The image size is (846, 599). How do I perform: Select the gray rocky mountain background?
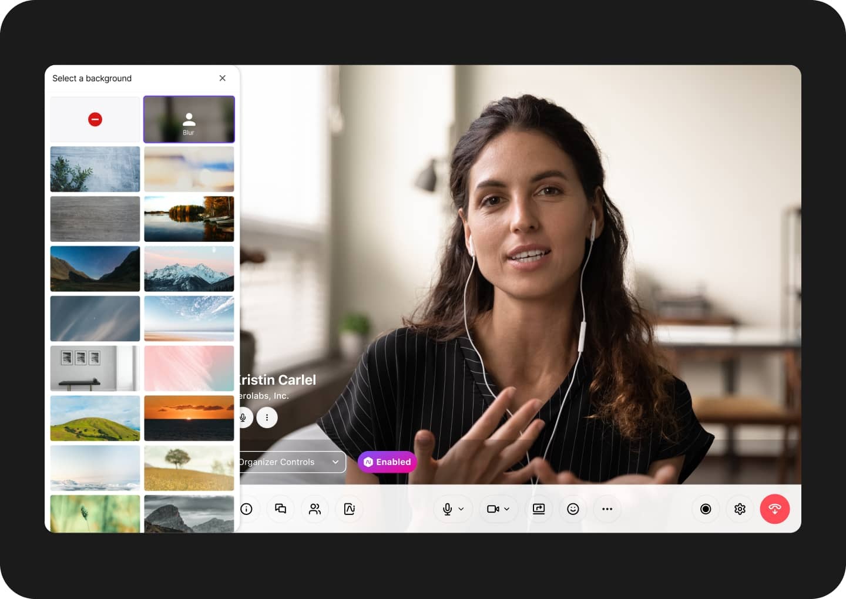tap(189, 514)
